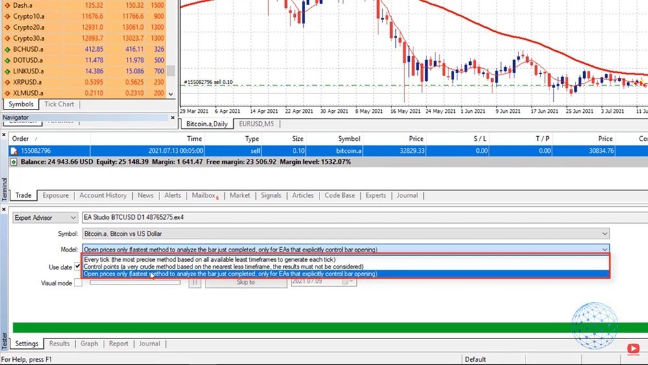
Task: Open the Tester Results tab
Action: pyautogui.click(x=59, y=344)
